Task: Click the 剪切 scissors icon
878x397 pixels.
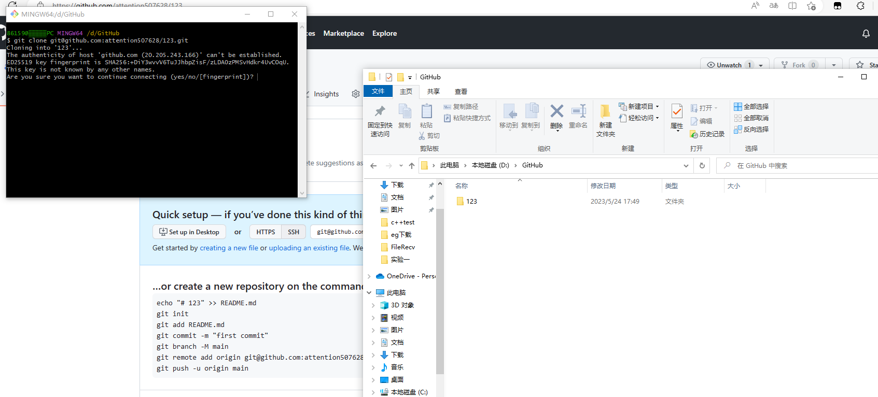Action: [x=422, y=136]
